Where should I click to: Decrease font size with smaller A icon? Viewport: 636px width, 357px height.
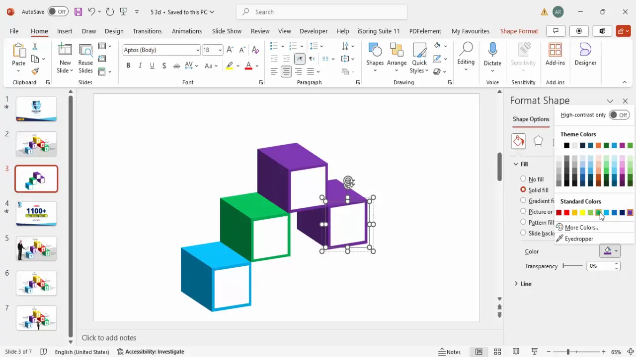point(242,50)
